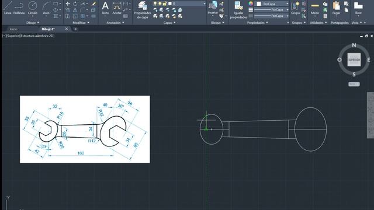Add a new drawing tab
Image resolution: width=374 pixels, height=210 pixels.
coord(75,29)
